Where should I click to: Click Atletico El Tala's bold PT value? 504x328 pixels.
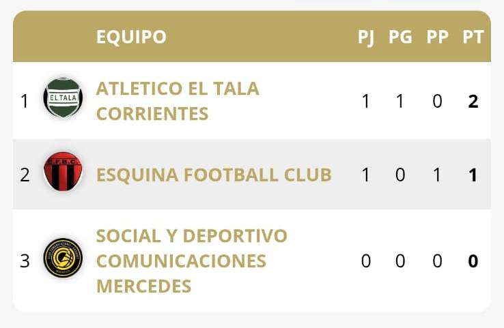coord(473,102)
